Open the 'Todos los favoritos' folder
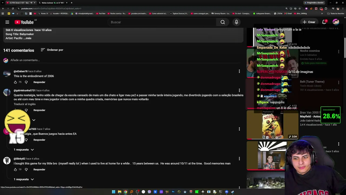 (335, 13)
